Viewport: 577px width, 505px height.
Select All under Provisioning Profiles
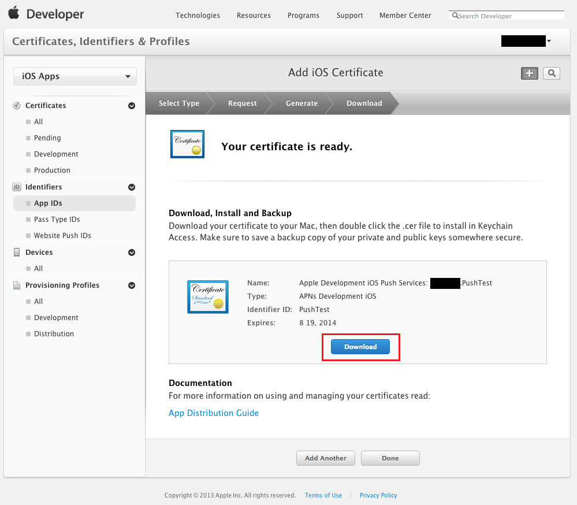tap(38, 302)
